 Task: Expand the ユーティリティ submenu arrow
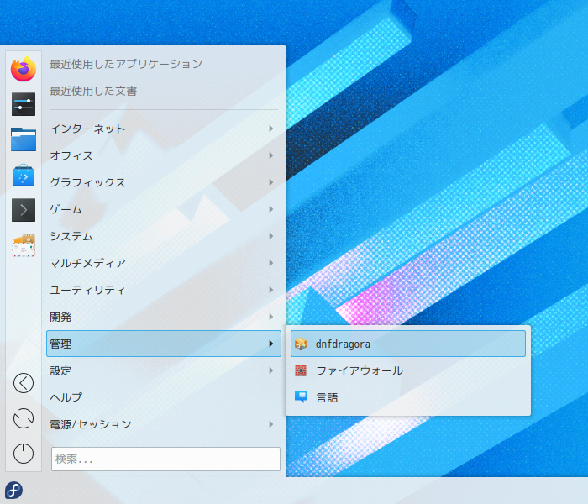pos(270,290)
